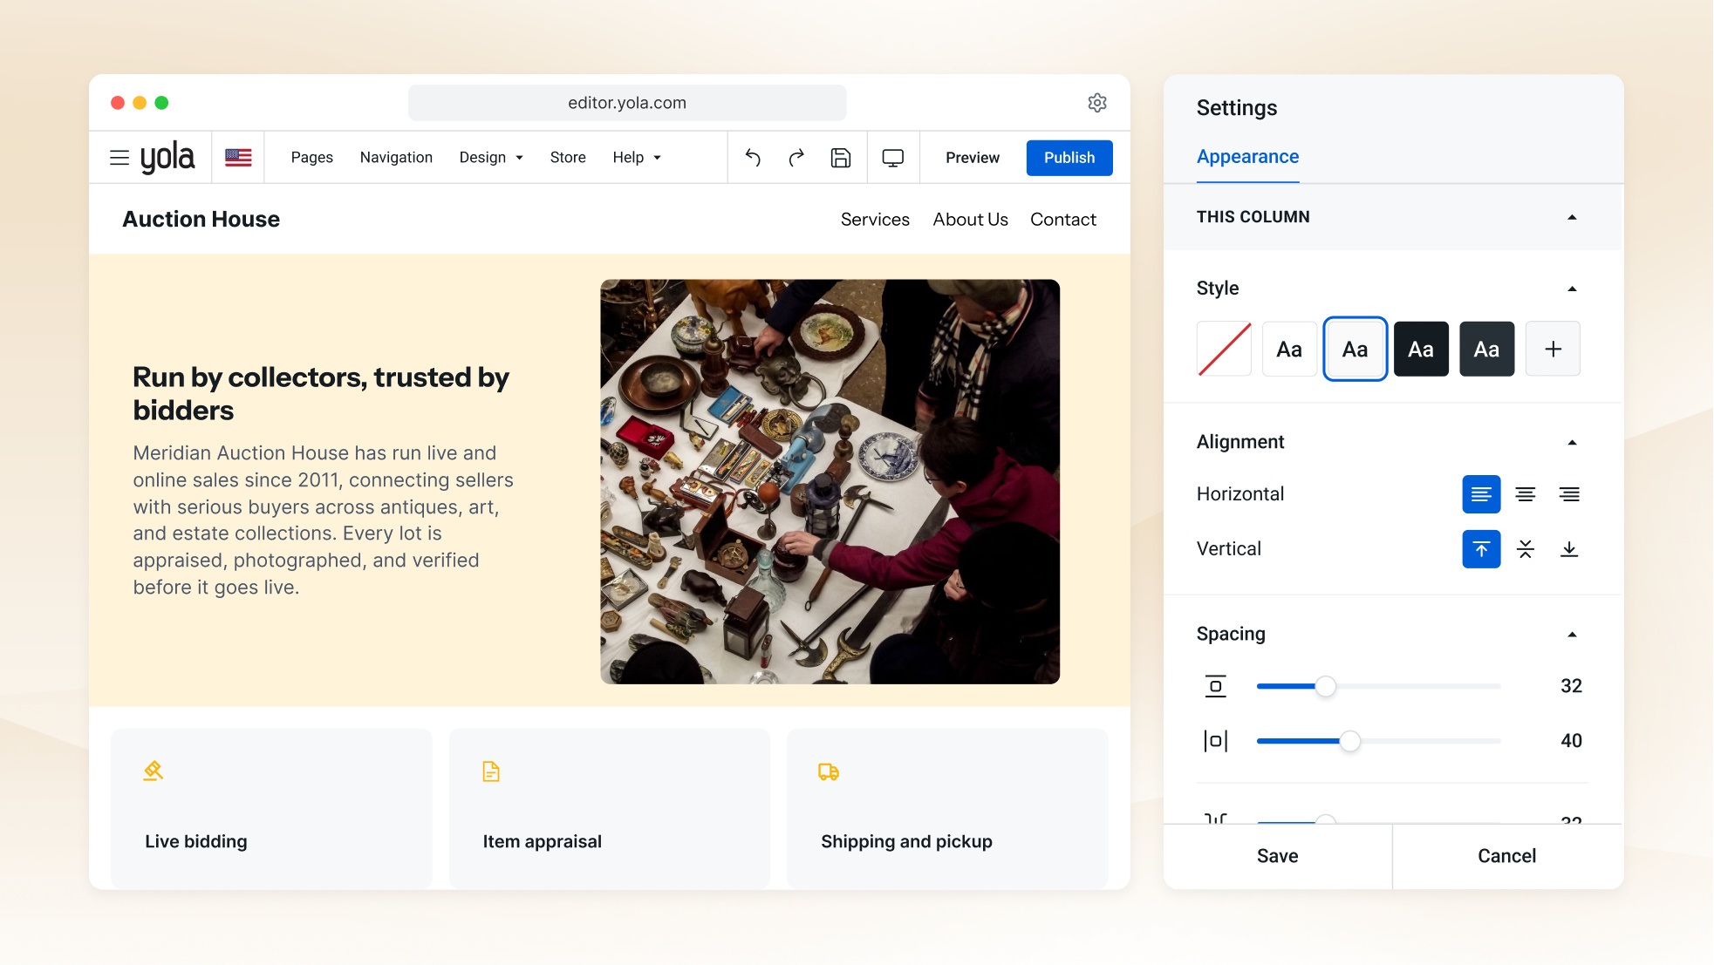Switch to the Appearance tab
1714x965 pixels.
point(1247,157)
